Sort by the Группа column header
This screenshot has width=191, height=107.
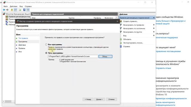(71, 18)
